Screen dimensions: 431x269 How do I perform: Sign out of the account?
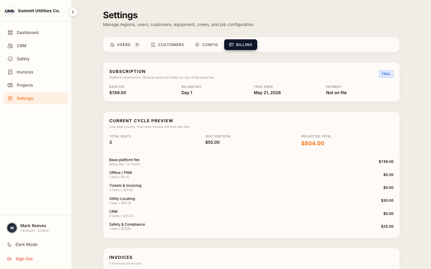tap(24, 259)
